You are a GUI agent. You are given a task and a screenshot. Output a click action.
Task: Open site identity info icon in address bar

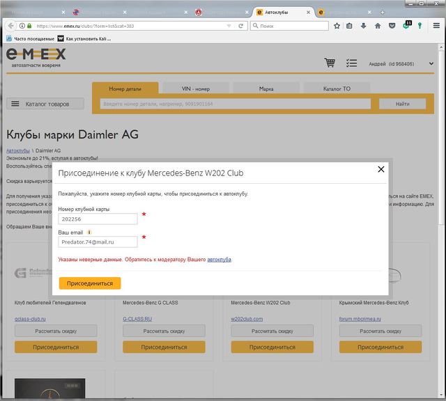pyautogui.click(x=22, y=26)
